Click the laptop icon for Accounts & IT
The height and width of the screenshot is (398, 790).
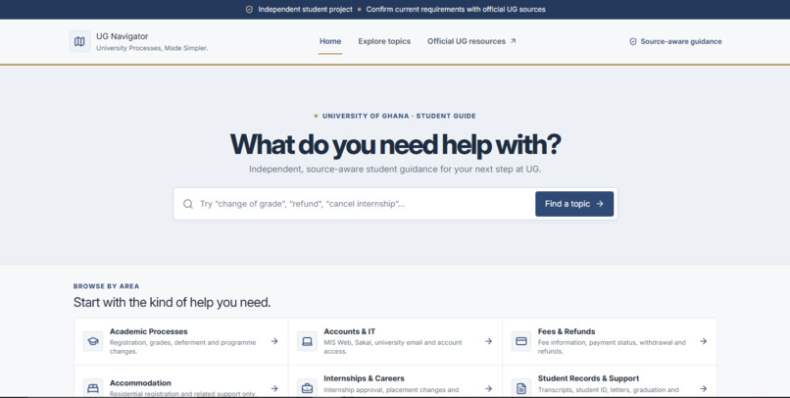tap(307, 341)
